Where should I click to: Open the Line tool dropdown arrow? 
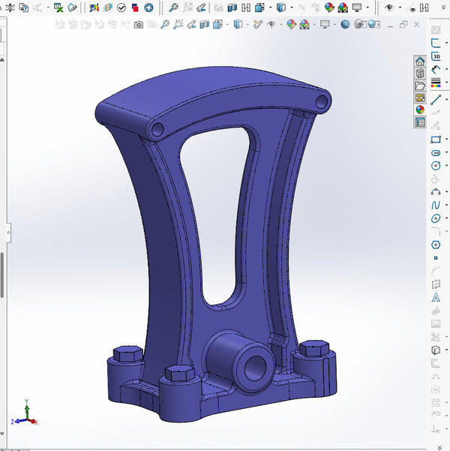click(x=445, y=99)
